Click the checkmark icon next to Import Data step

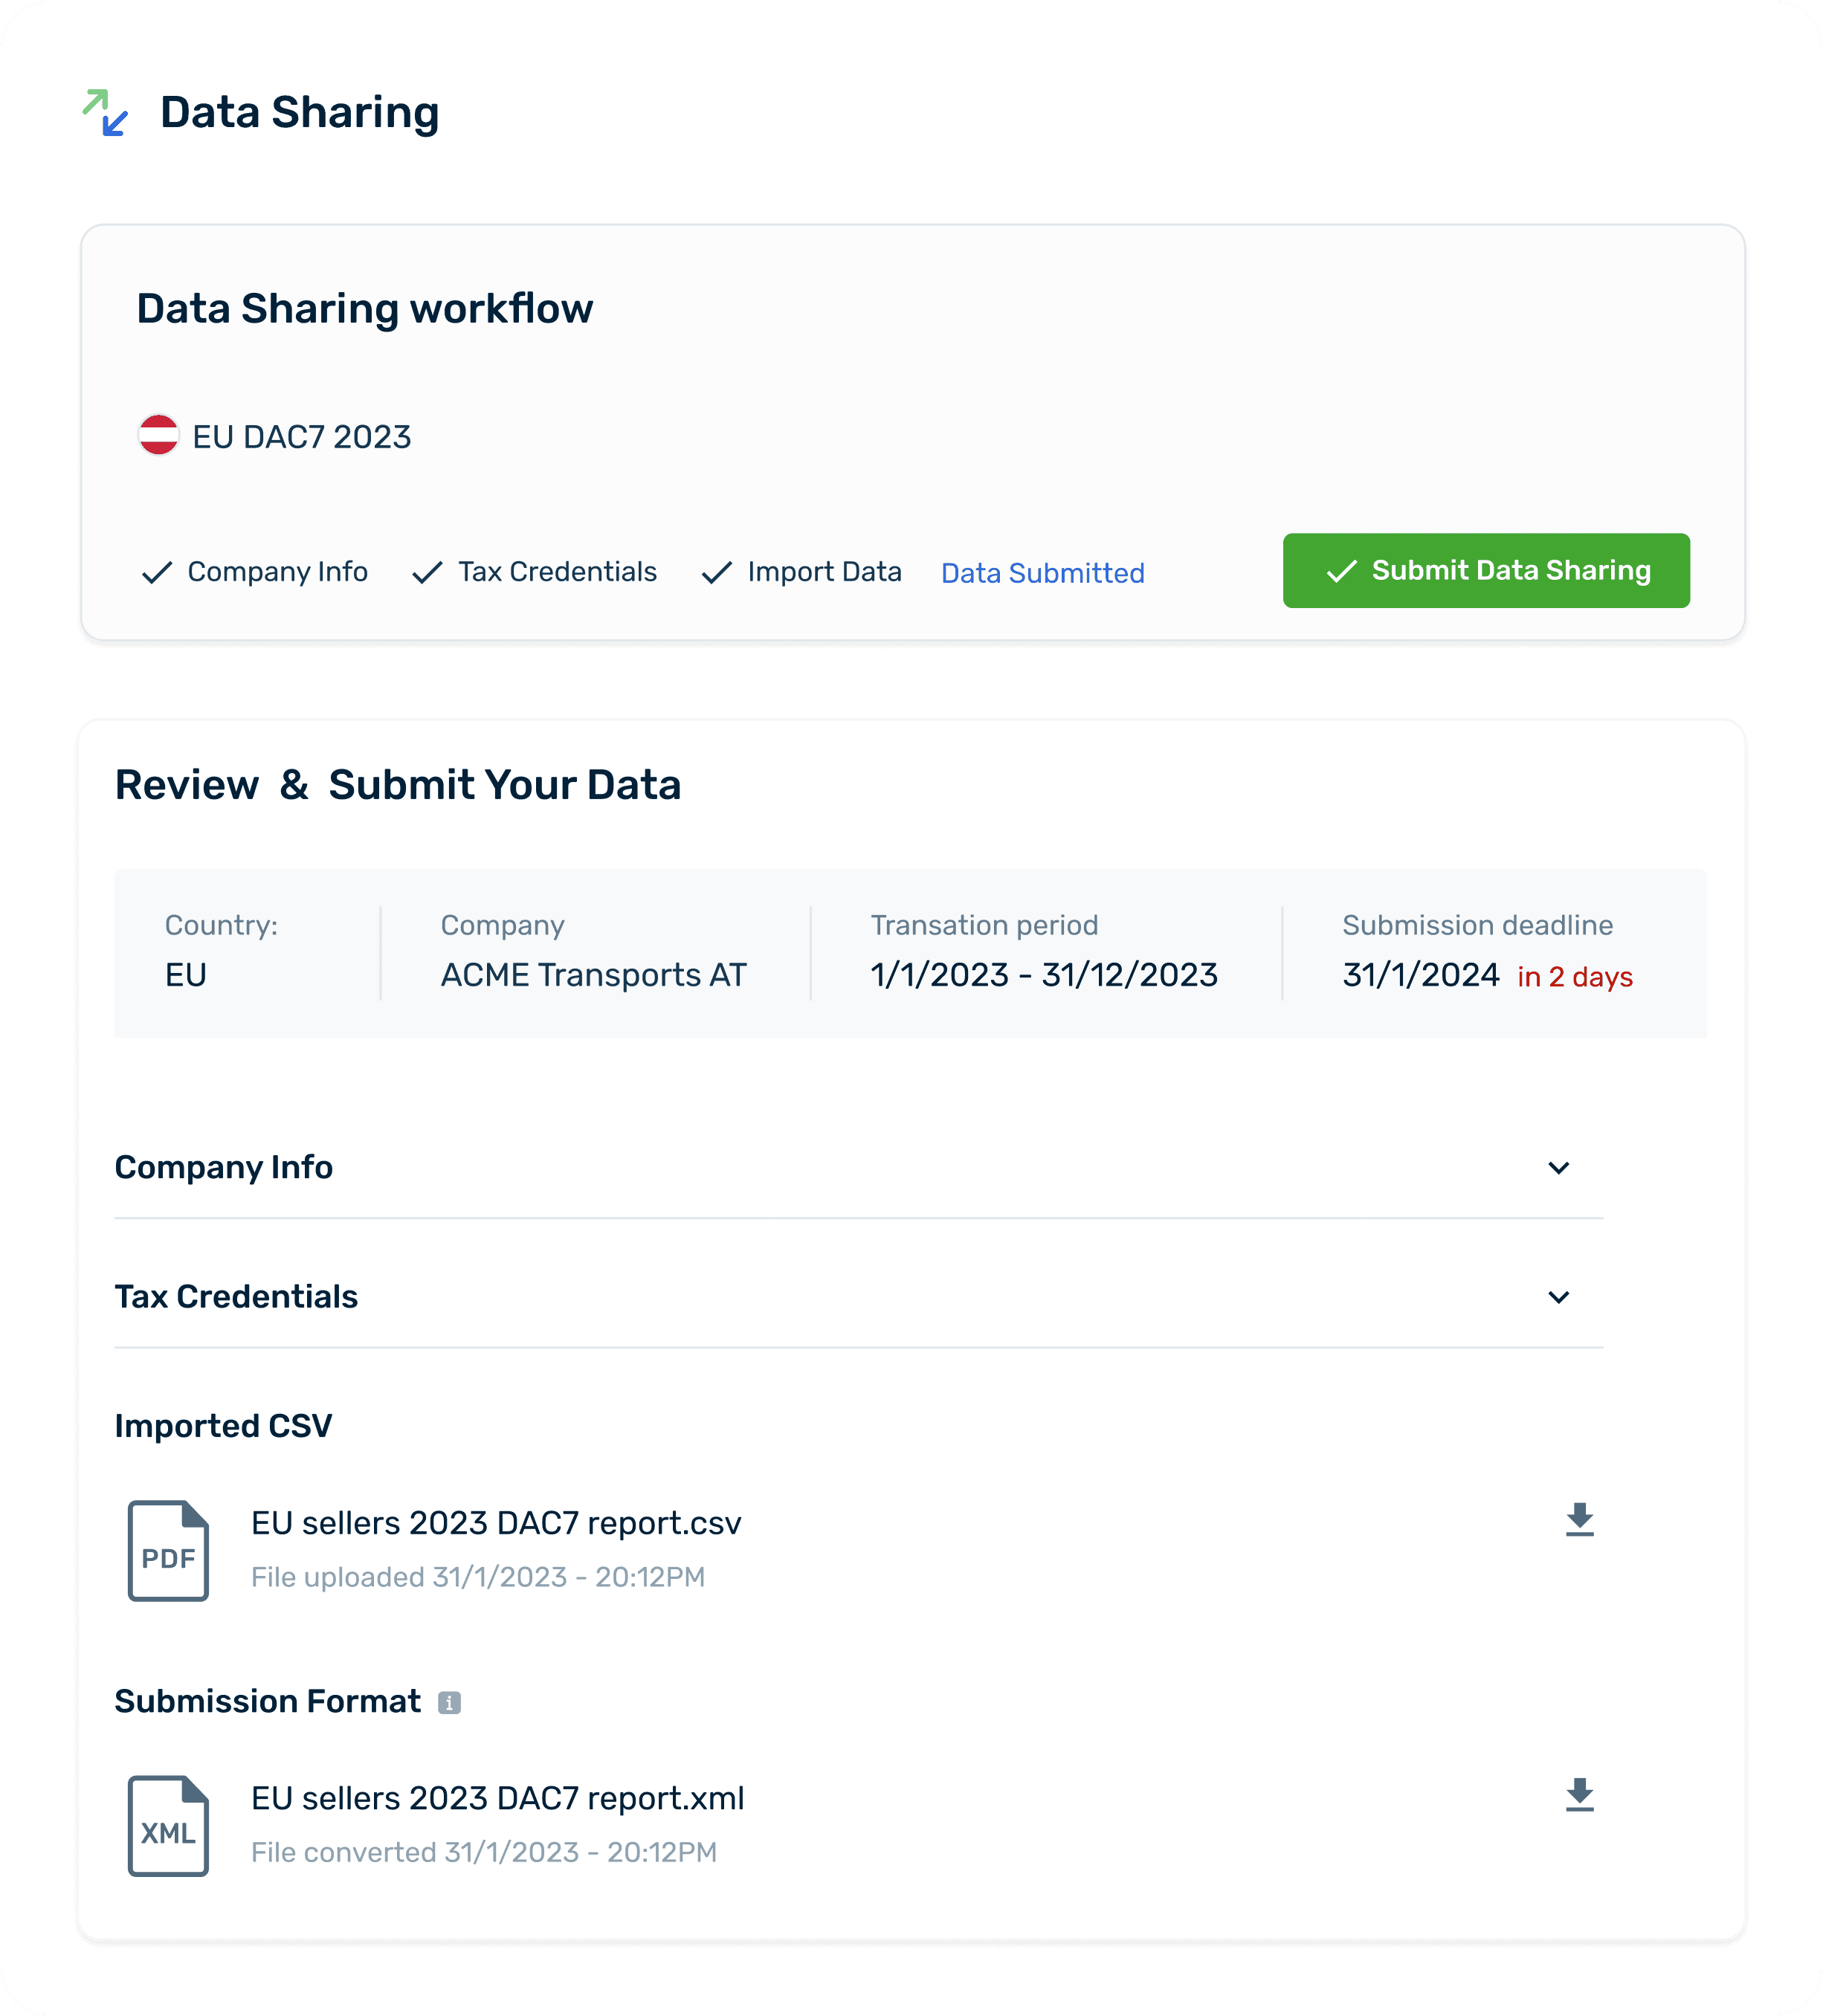tap(717, 572)
